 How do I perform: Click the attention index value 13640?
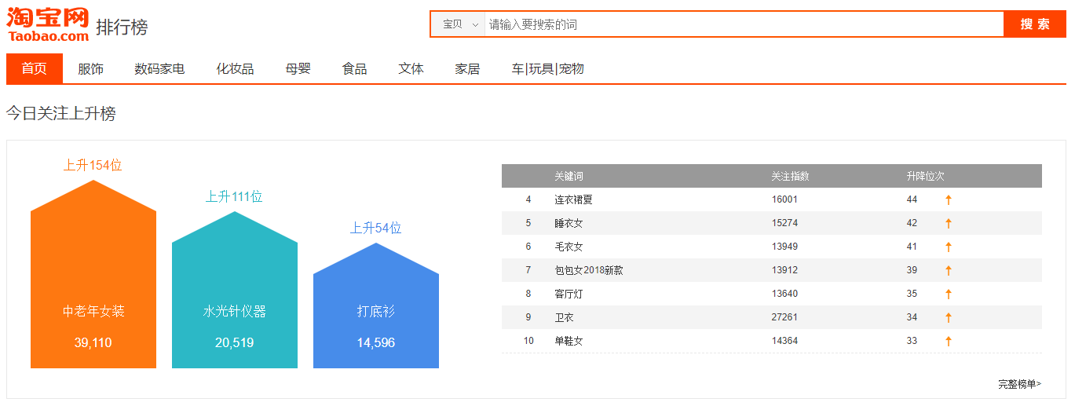coord(784,294)
